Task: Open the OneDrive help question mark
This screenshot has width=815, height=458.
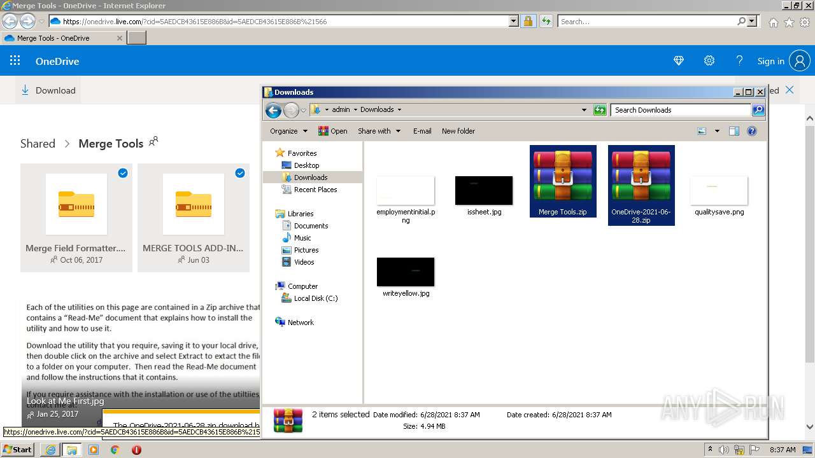Action: point(739,61)
